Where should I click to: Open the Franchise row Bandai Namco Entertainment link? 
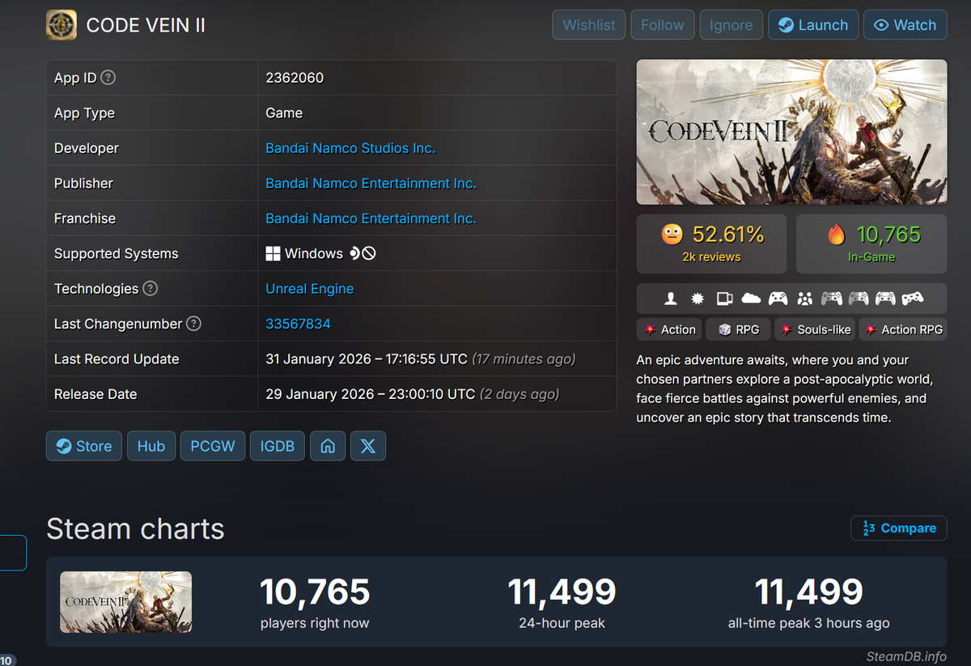pyautogui.click(x=371, y=218)
